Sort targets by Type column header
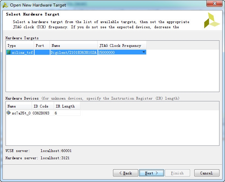 (x=20, y=45)
